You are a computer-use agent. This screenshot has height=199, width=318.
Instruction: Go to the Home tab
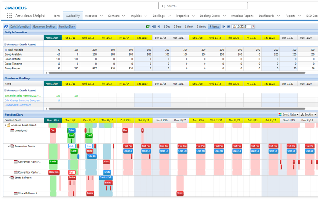coord(57,16)
